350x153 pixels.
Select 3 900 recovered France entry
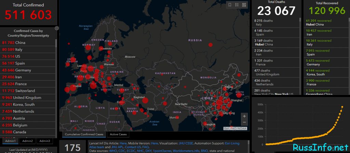click(x=326, y=83)
